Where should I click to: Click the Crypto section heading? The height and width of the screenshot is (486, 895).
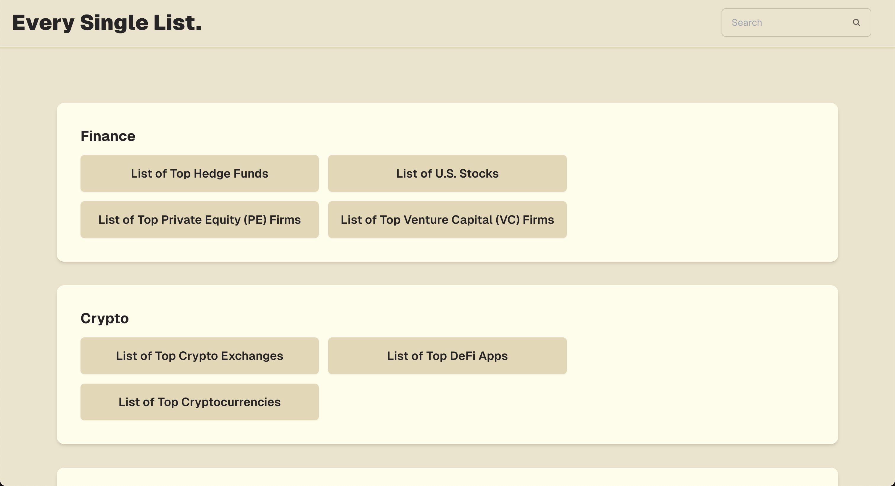(104, 318)
